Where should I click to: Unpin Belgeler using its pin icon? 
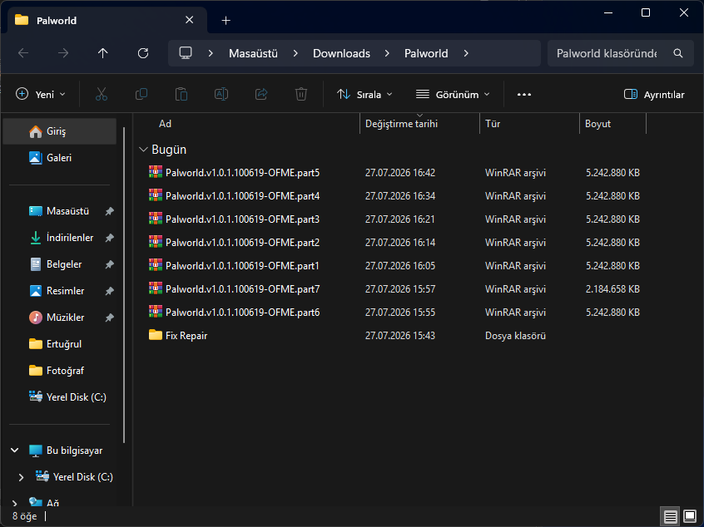pos(109,264)
